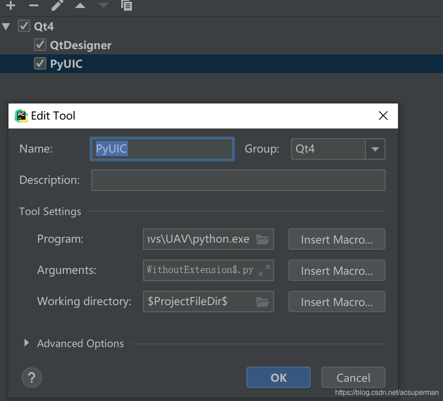443x401 pixels.
Task: Copy selected tool with duplicate icon
Action: [x=127, y=5]
